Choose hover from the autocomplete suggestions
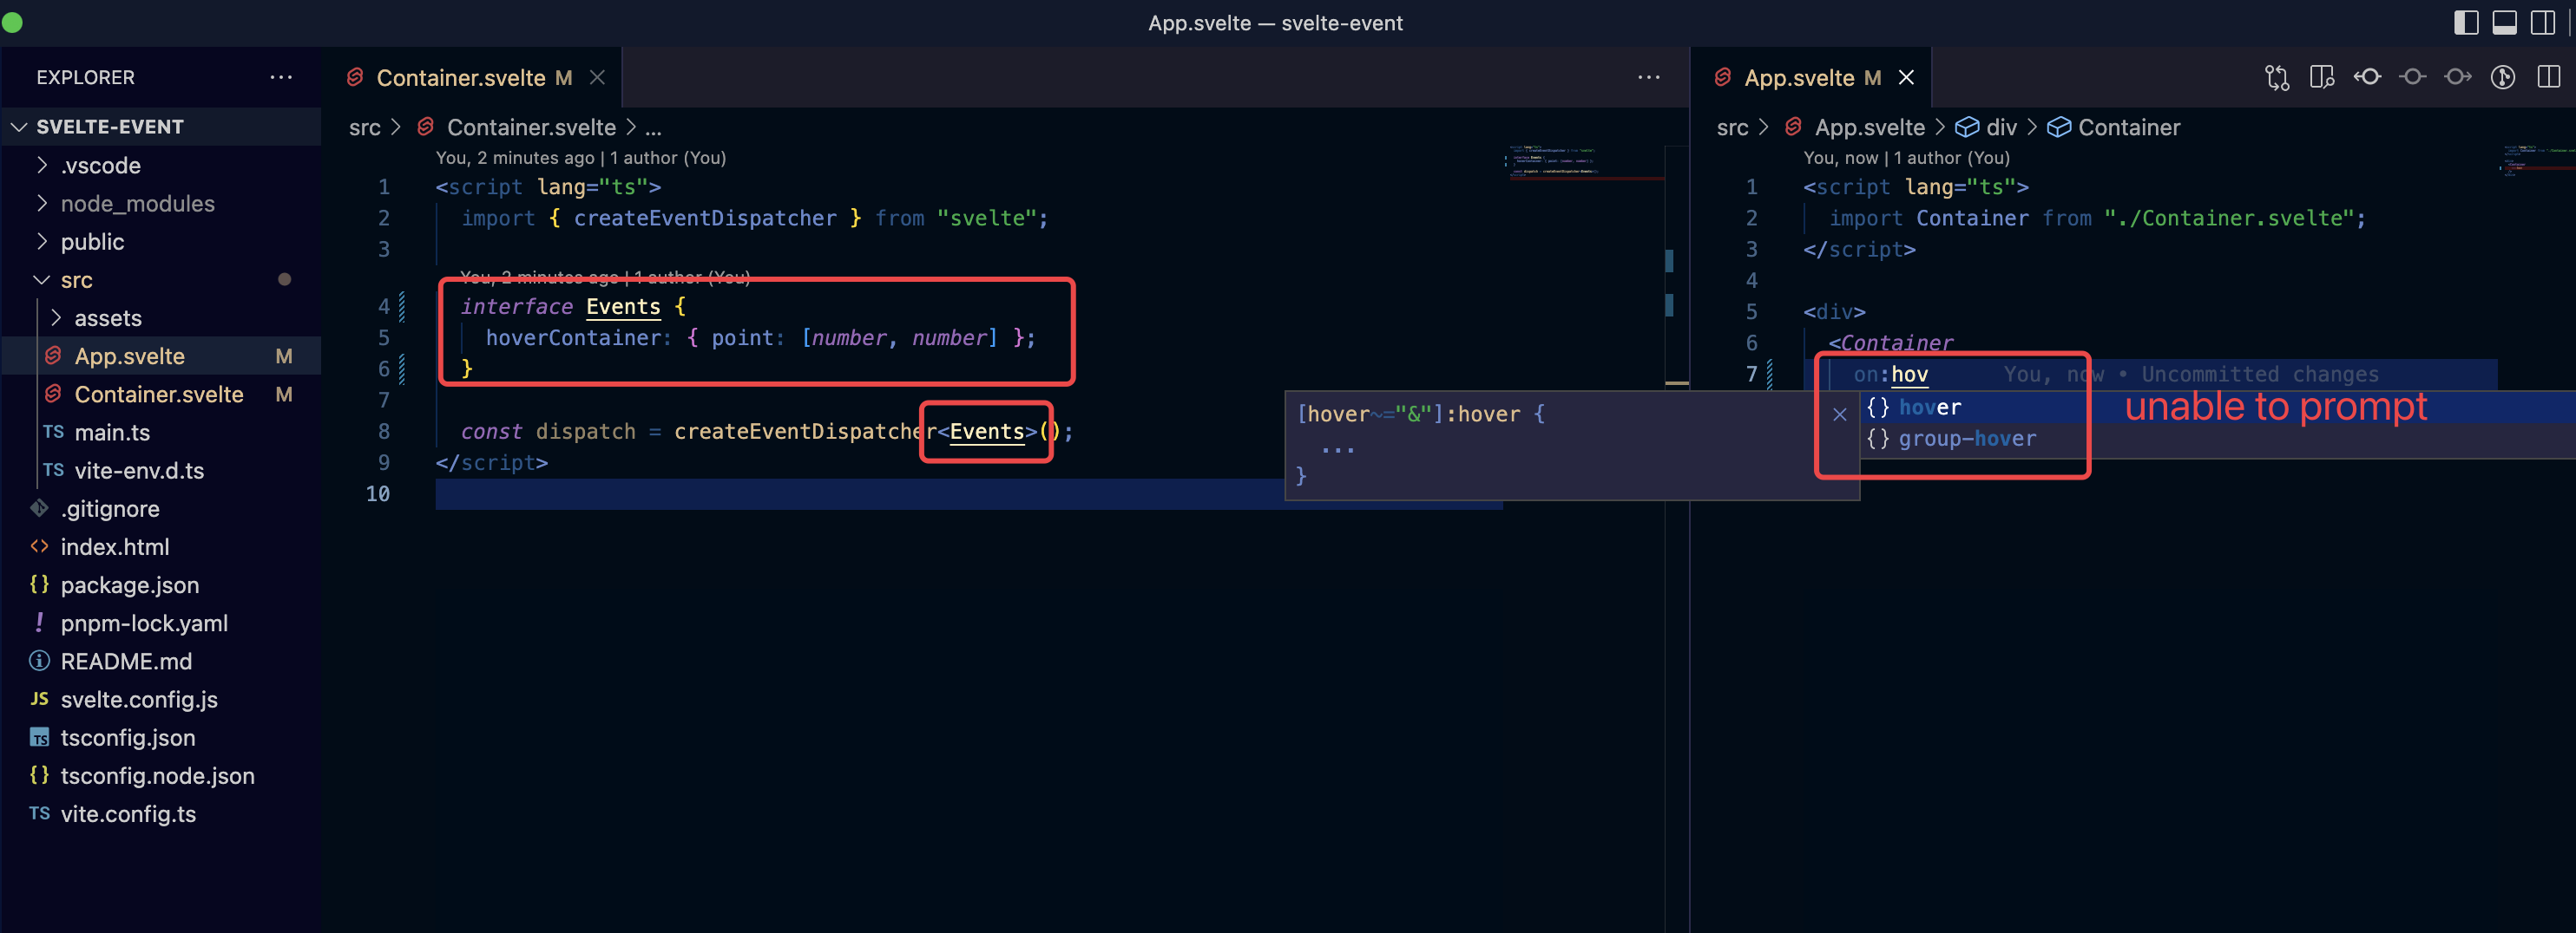2576x933 pixels. (1930, 407)
